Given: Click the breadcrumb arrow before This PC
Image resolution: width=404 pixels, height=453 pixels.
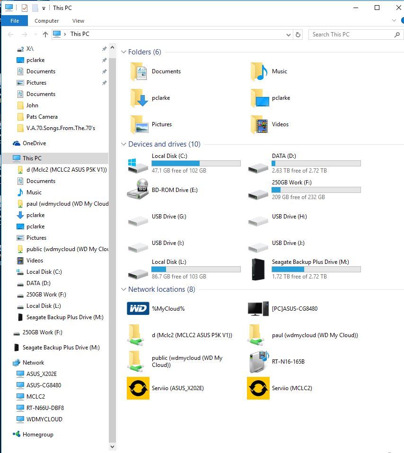Looking at the screenshot, I should point(65,34).
